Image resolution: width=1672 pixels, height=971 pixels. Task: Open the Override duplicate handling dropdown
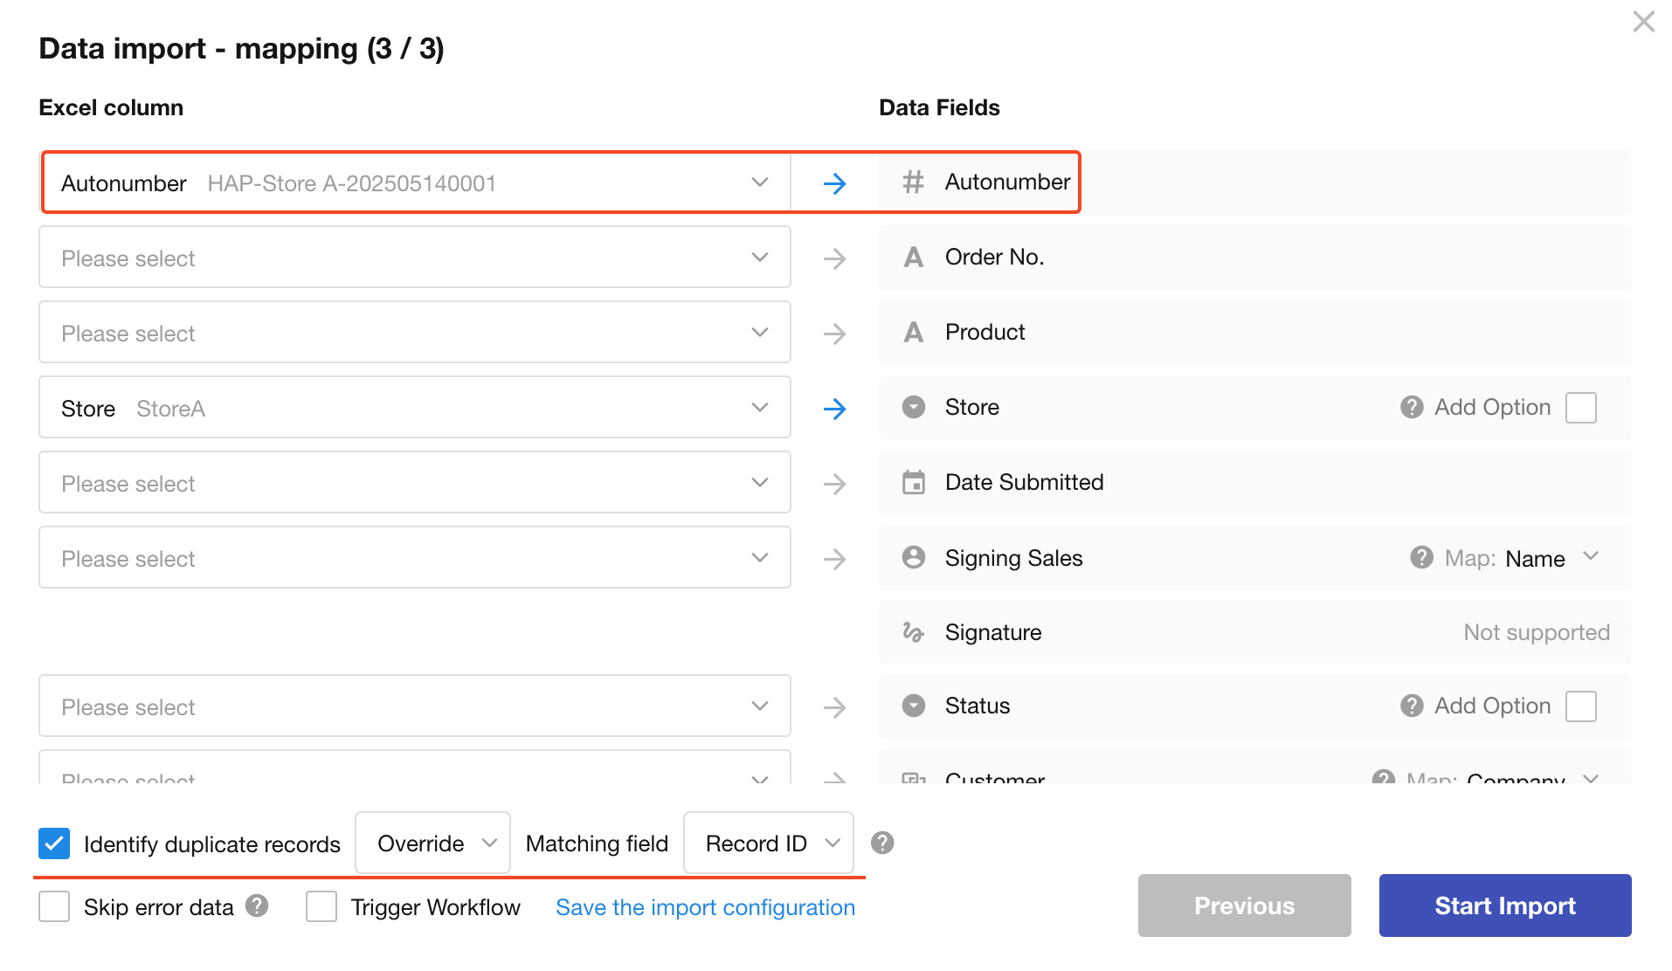coord(432,844)
